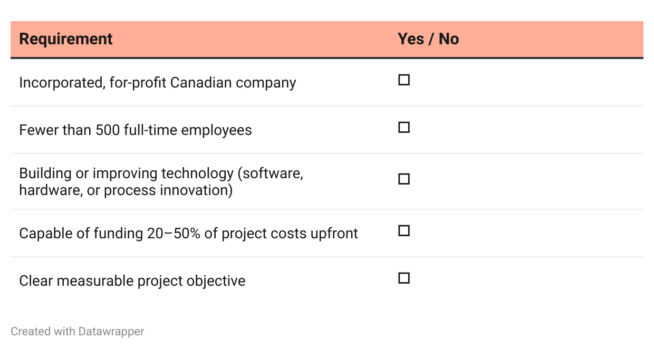The height and width of the screenshot is (349, 654).
Task: Click the Clear measurable project objective text
Action: [x=132, y=281]
